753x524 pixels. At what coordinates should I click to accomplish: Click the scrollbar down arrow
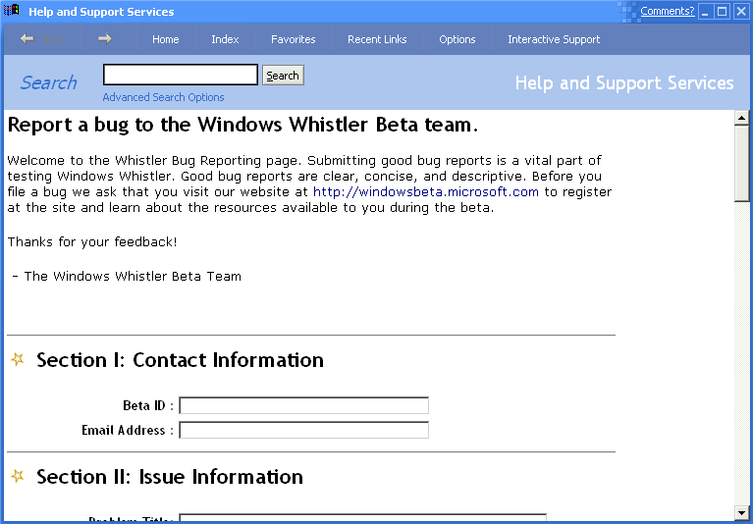tap(742, 511)
